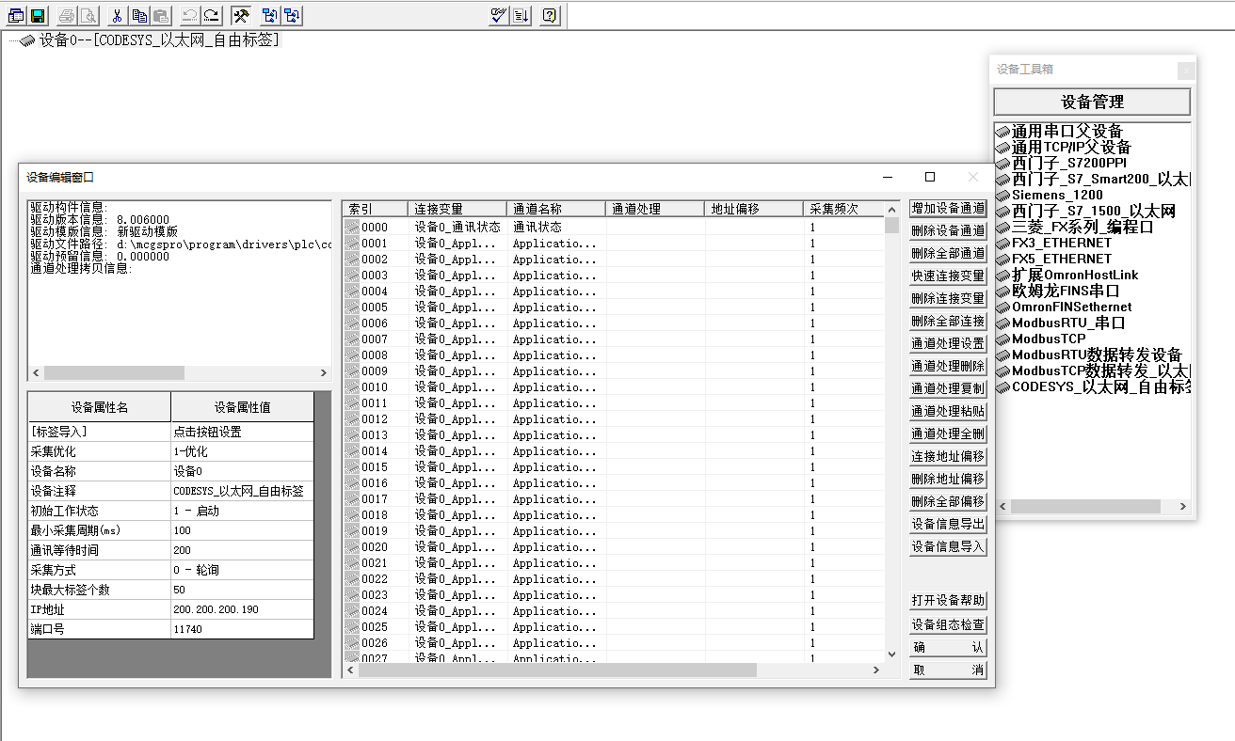The height and width of the screenshot is (741, 1235).
Task: Click the copy icon in toolbar
Action: (138, 15)
